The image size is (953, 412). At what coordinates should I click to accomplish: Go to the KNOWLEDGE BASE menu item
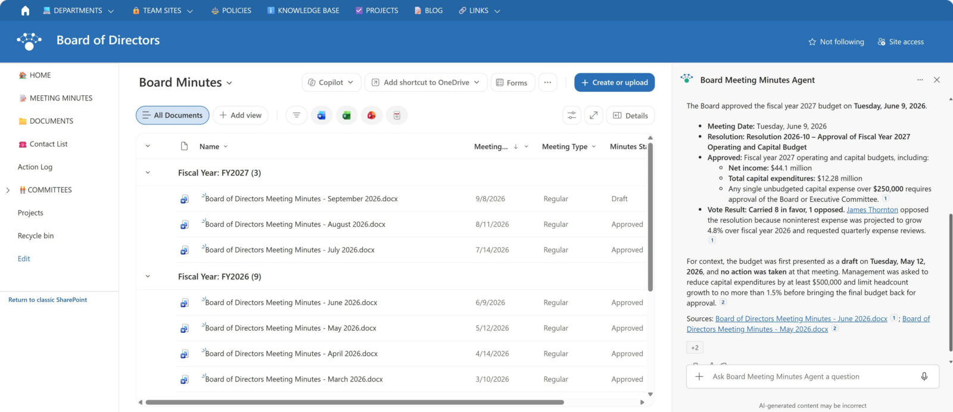[x=304, y=11]
